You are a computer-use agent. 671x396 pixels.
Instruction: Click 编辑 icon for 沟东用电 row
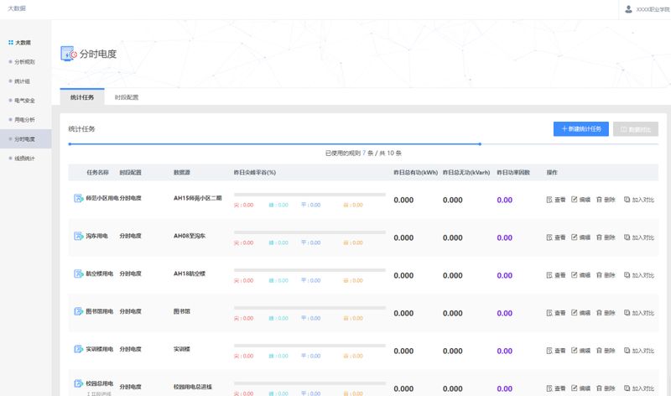[x=575, y=237]
